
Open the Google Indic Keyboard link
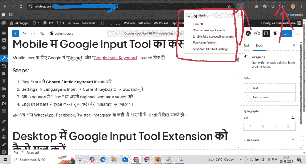click(115, 58)
